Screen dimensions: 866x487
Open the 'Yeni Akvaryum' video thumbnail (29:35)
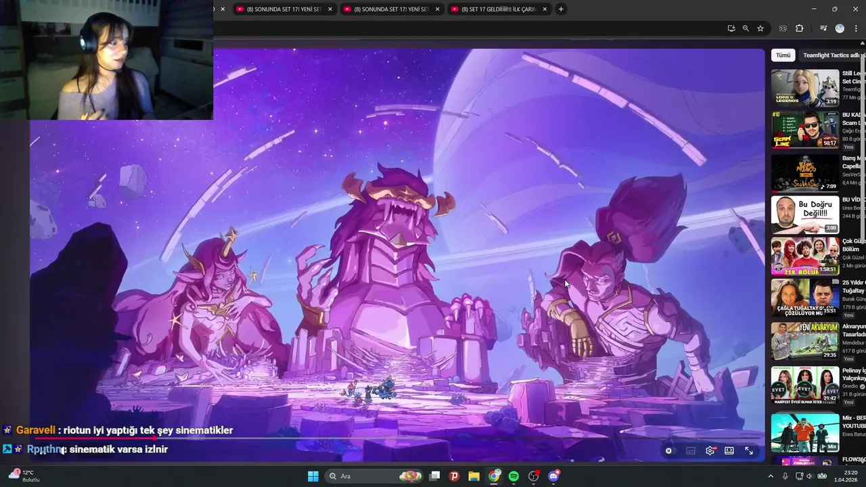click(x=805, y=341)
